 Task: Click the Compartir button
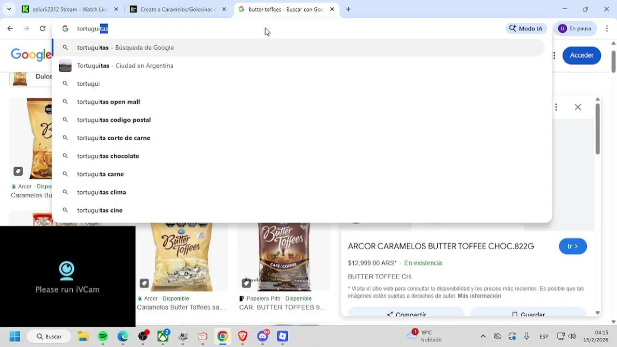coord(406,313)
